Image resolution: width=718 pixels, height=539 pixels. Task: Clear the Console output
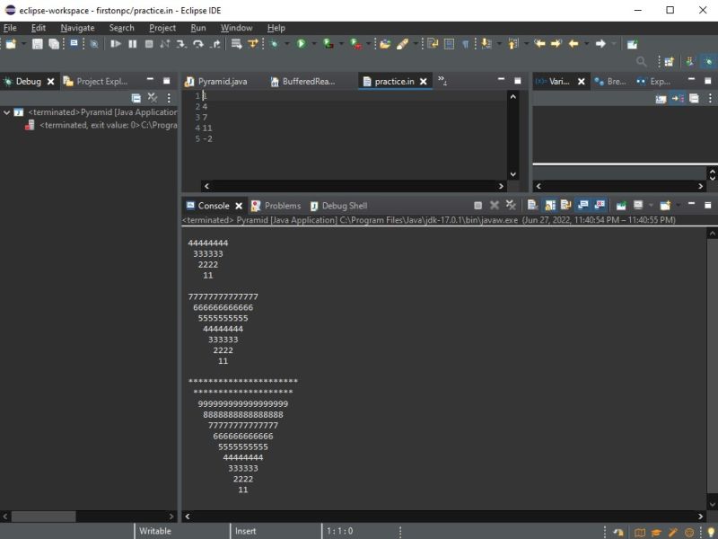coord(531,205)
